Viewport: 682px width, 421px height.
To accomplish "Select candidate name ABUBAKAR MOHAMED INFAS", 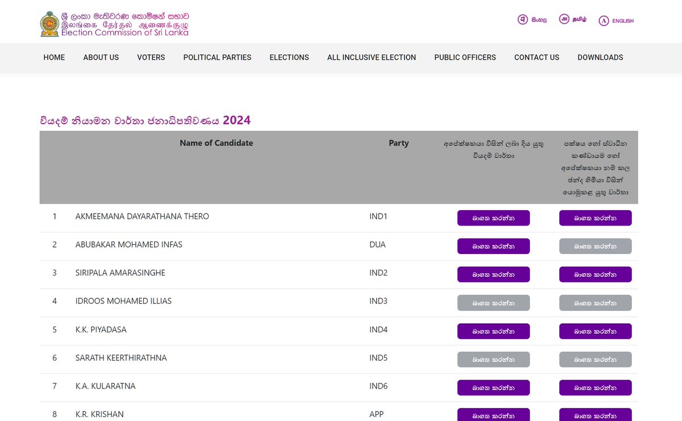I will point(129,245).
